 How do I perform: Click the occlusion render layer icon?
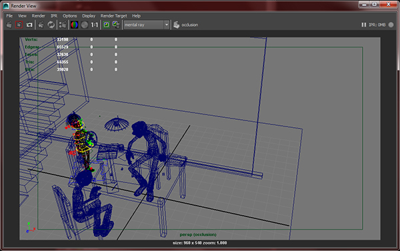tap(177, 25)
